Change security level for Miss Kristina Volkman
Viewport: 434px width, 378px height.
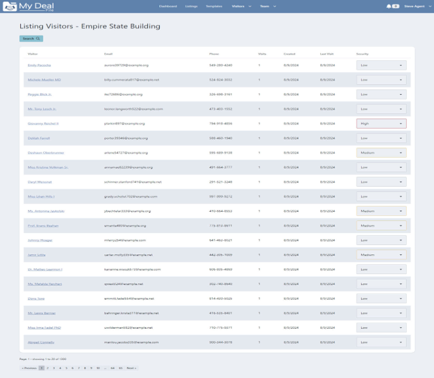[x=381, y=167]
